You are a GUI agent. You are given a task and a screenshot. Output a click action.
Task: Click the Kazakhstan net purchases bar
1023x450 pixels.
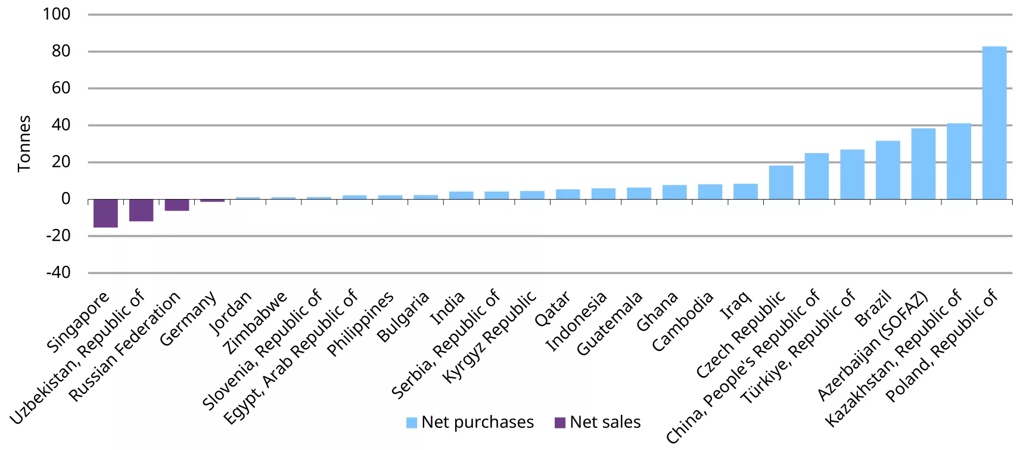coord(959,161)
